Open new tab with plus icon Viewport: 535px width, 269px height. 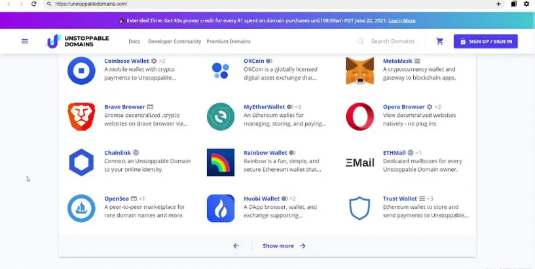click(498, 4)
